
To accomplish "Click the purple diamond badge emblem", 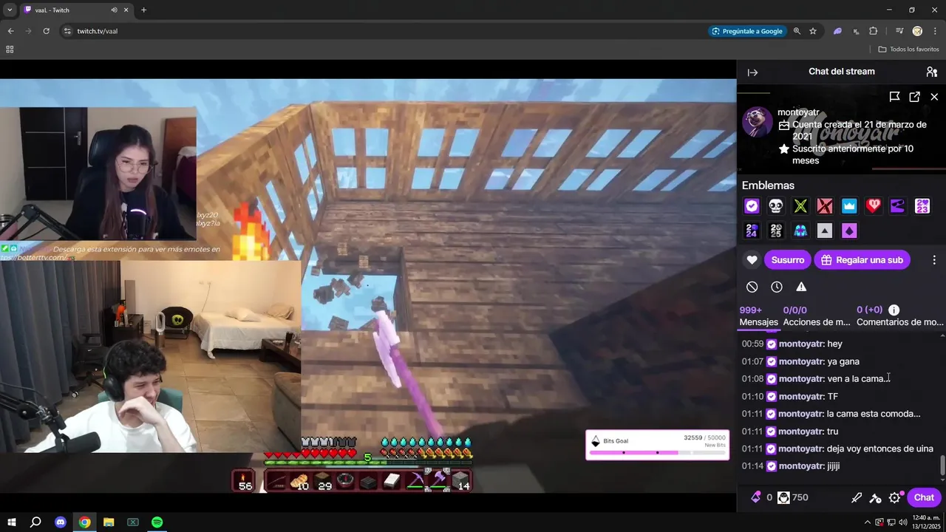I will 849,231.
